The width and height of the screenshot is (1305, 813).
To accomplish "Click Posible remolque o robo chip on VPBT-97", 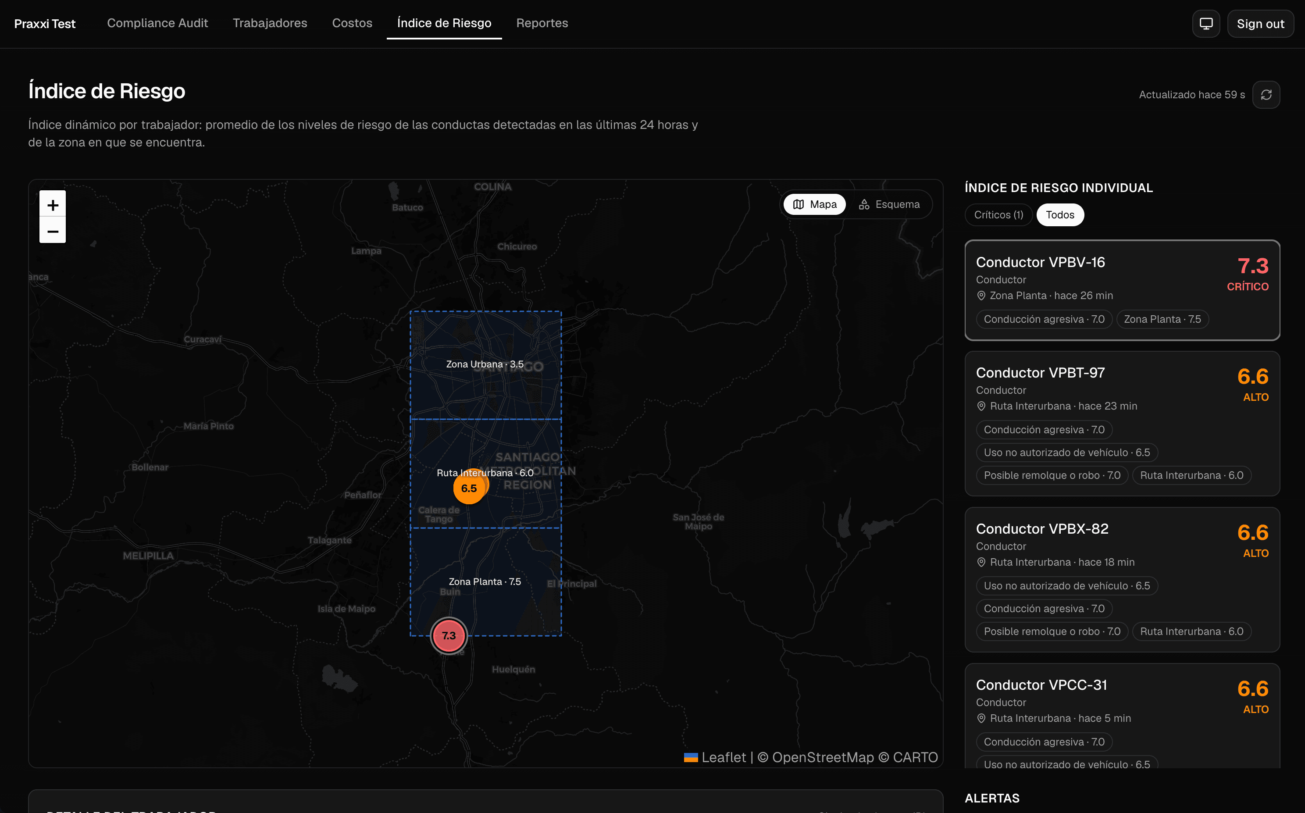I will 1052,475.
